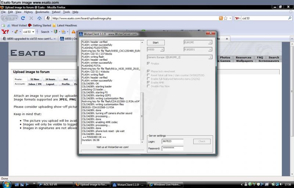
Task: Open the History menu
Action: pyautogui.click(x=28, y=12)
